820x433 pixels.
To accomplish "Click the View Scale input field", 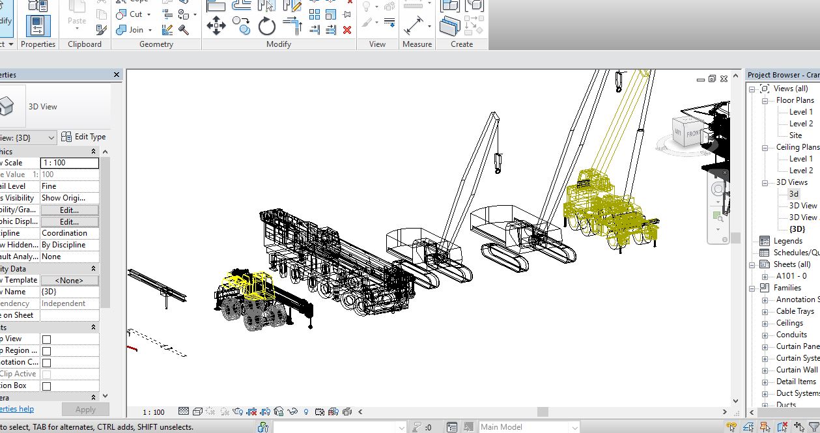I will pyautogui.click(x=69, y=163).
